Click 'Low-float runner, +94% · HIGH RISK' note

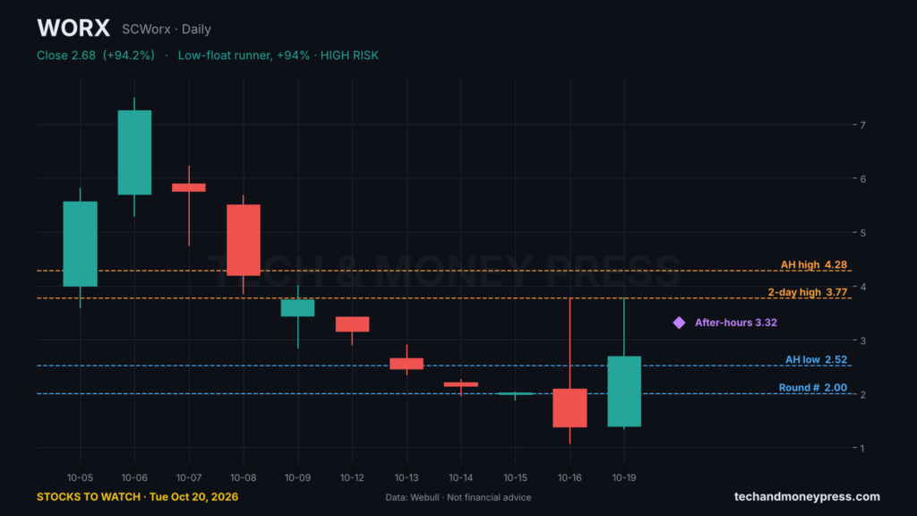pyautogui.click(x=279, y=55)
